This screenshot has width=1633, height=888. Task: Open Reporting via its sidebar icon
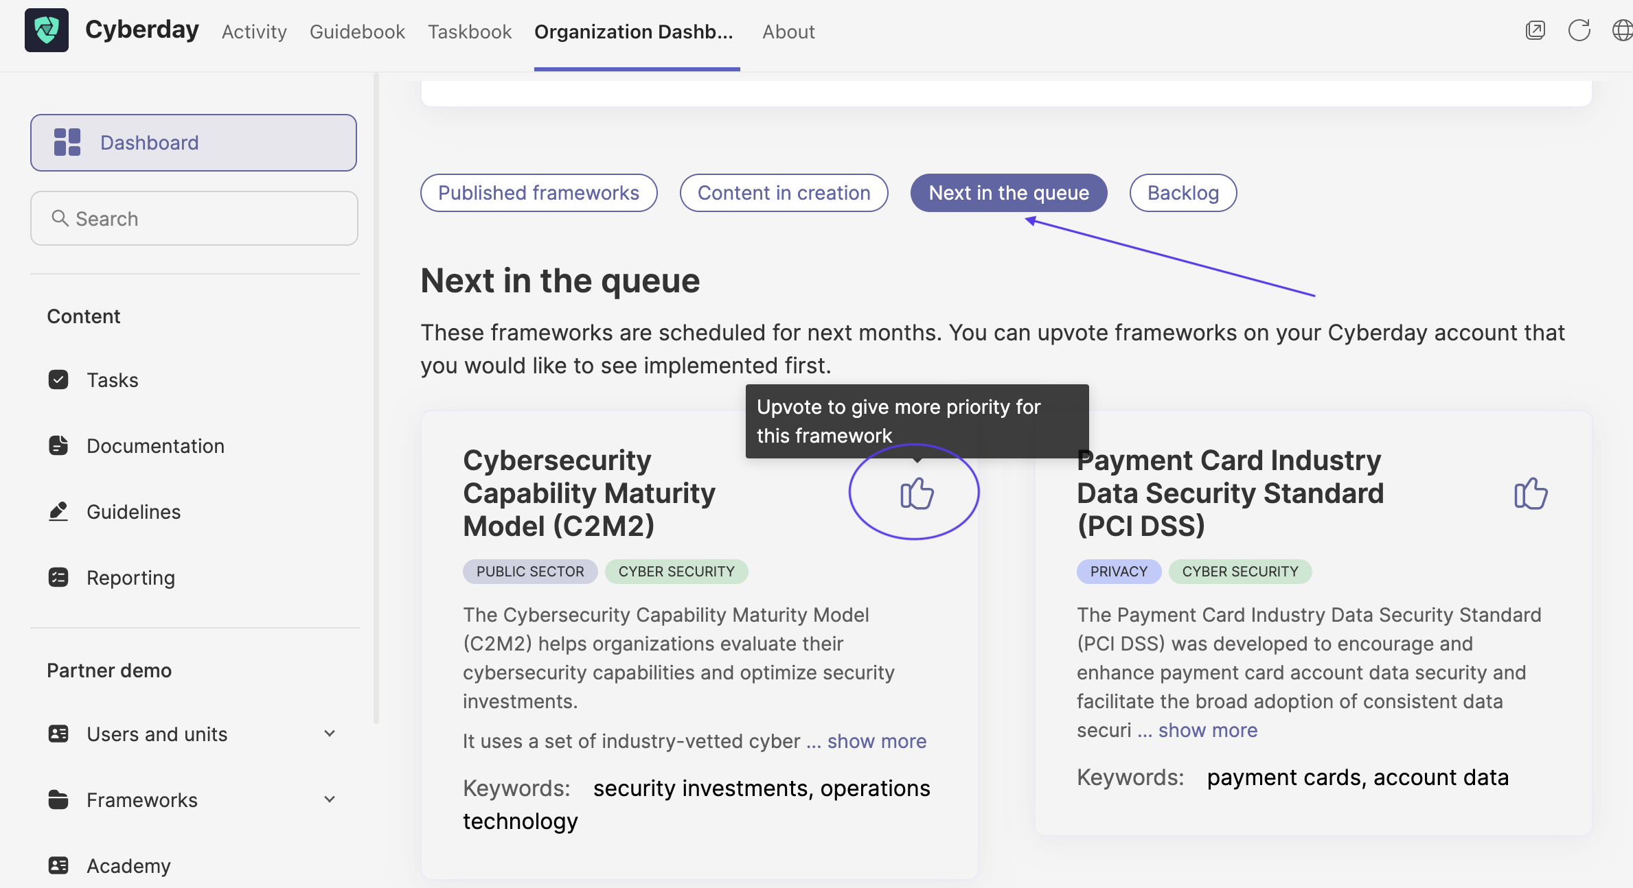click(58, 577)
